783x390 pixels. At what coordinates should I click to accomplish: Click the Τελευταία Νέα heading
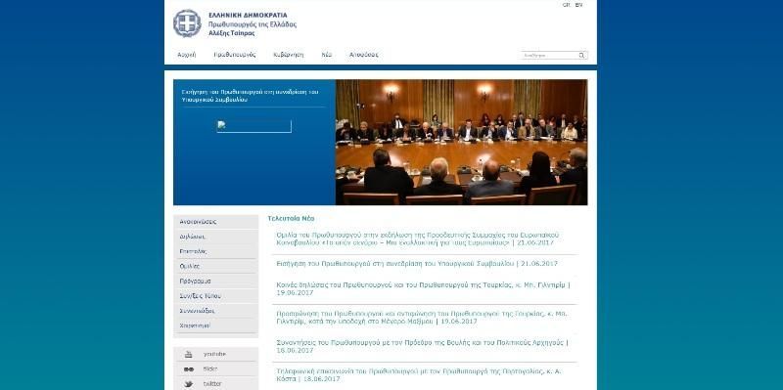pos(291,218)
